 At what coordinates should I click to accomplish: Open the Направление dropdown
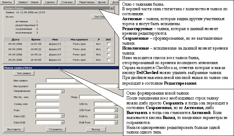[x=62, y=91]
